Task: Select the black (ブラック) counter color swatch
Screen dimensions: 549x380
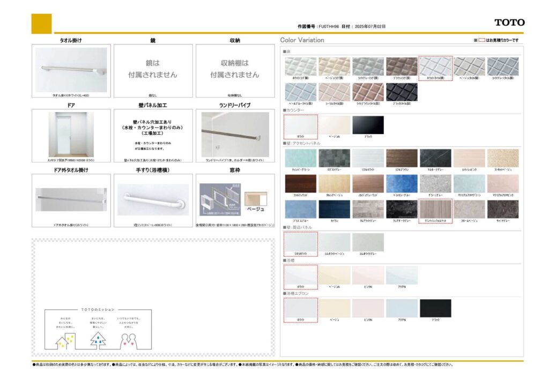Action: (x=368, y=125)
